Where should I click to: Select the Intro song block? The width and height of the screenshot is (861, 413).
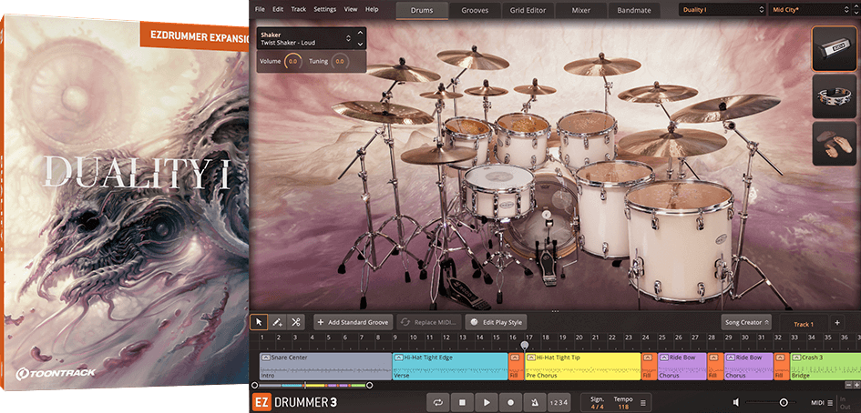pos(325,367)
